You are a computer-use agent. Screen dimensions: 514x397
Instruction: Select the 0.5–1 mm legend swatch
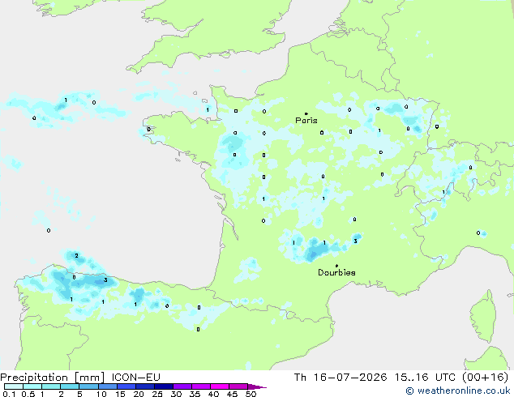[x=32, y=386]
